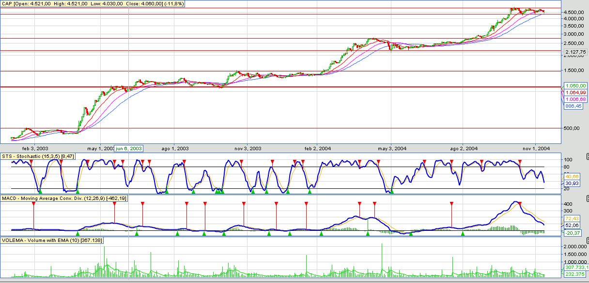Image resolution: width=589 pixels, height=283 pixels.
Task: Close the MACD indicator panel
Action: (588, 199)
